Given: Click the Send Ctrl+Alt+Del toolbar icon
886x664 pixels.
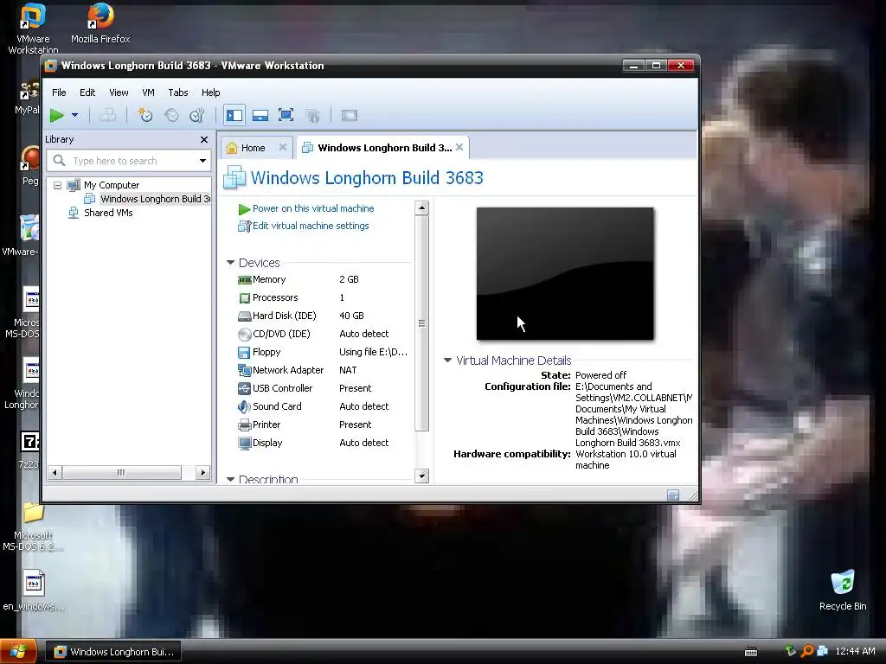Looking at the screenshot, I should pyautogui.click(x=107, y=115).
